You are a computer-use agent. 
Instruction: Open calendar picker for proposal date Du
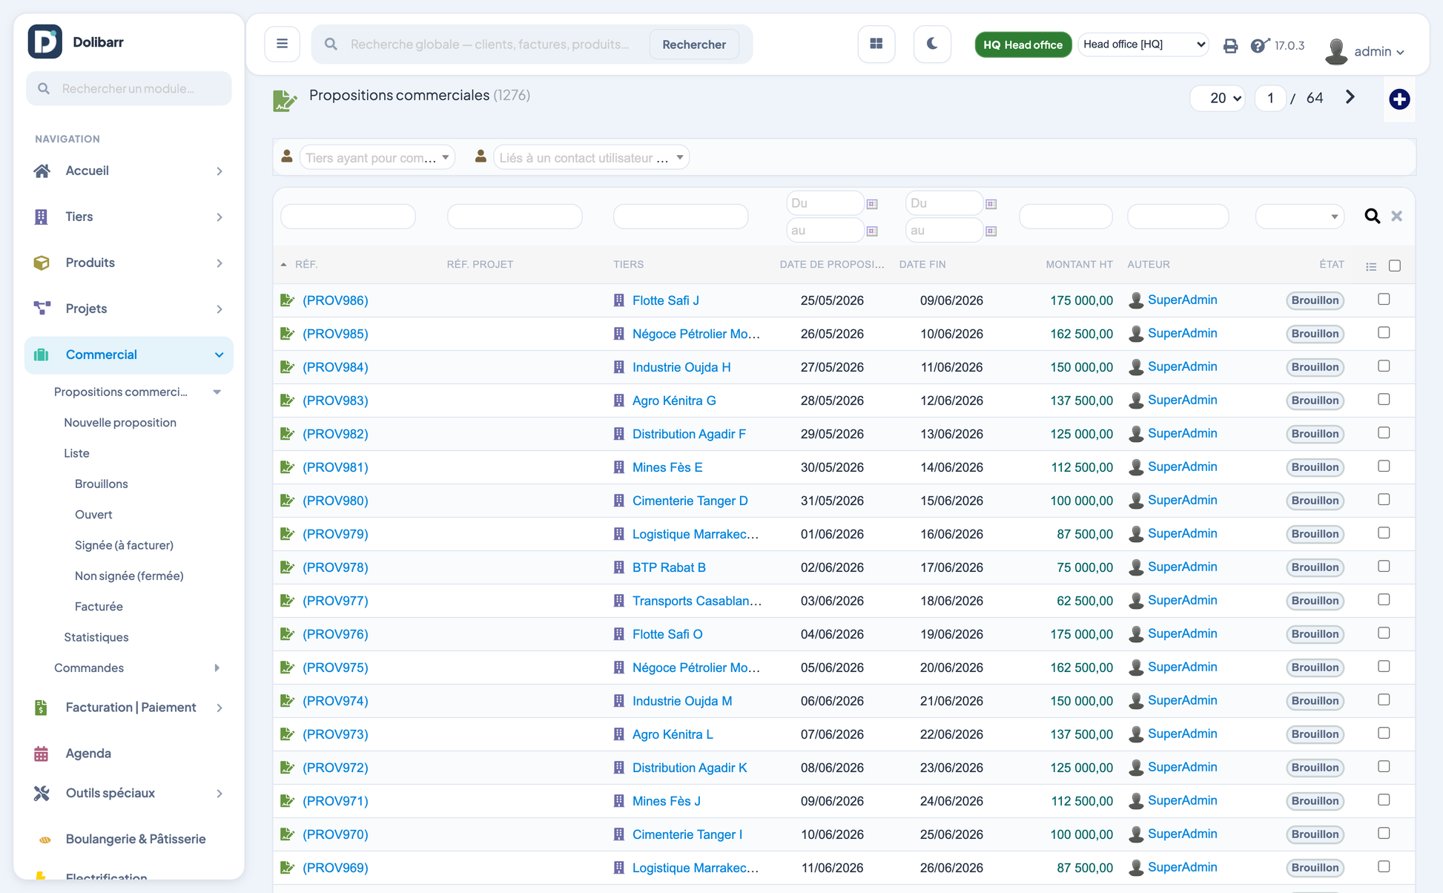(873, 204)
